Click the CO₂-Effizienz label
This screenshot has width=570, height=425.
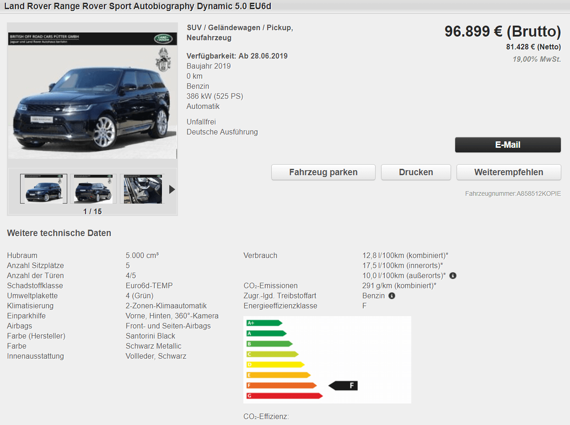pos(266,417)
